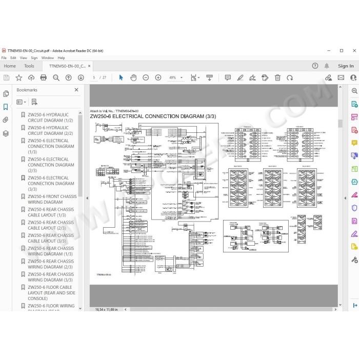Click the Zoom In plus icon
Viewport: 359px width, 359px height.
point(158,77)
